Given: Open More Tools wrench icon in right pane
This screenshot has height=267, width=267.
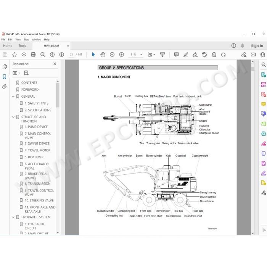Looking at the screenshot, I should click(264, 193).
